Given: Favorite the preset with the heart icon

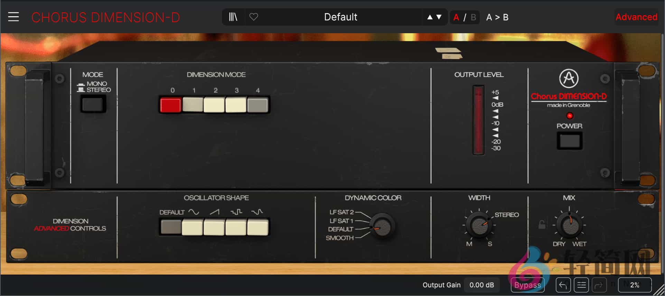Looking at the screenshot, I should click(x=254, y=17).
